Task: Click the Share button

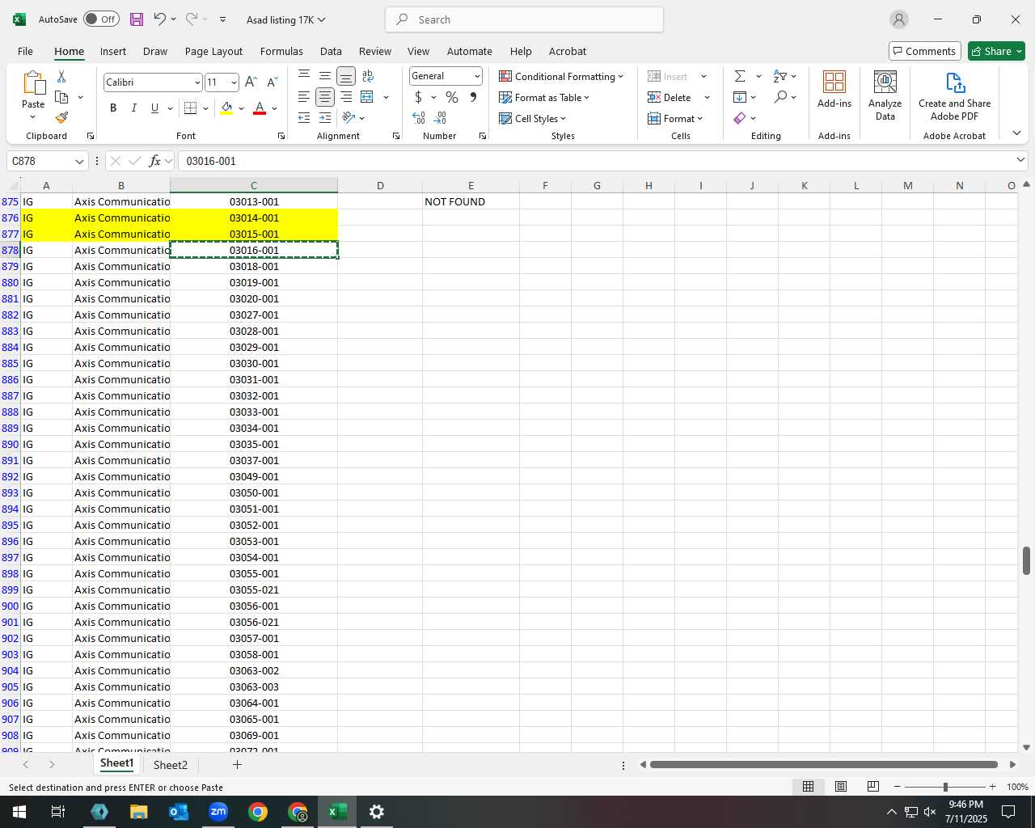Action: [x=996, y=51]
